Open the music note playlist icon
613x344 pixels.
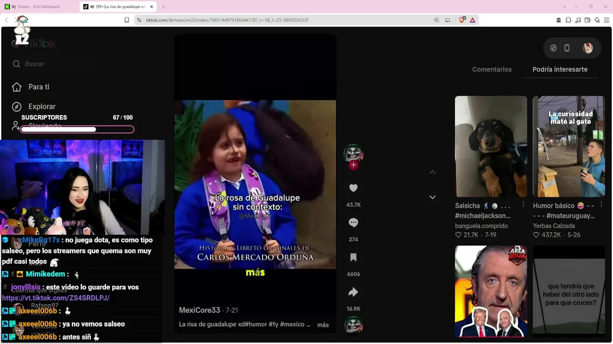point(578,20)
